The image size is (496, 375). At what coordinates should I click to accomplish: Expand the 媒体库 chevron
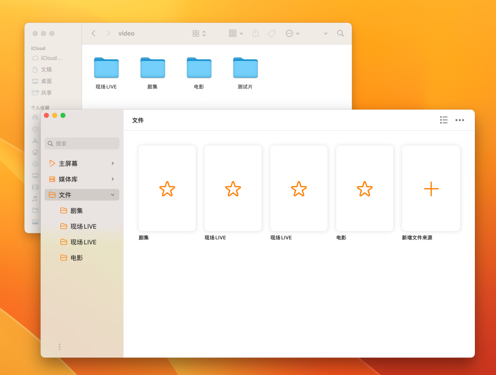click(113, 179)
